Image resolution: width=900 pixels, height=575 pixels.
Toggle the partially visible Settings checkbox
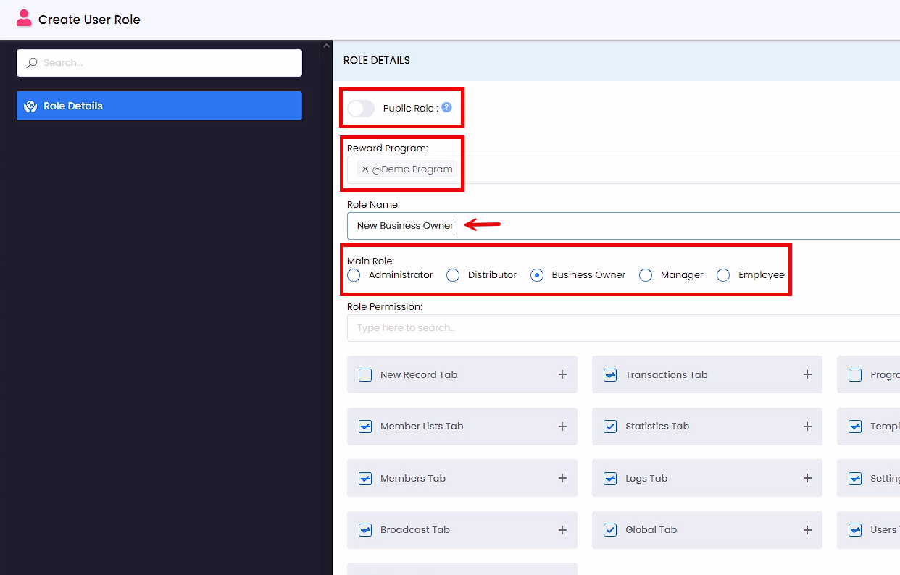coord(855,479)
